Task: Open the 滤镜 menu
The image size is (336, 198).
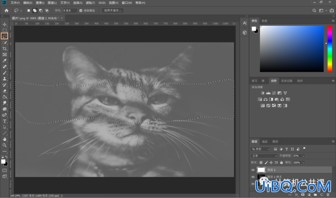Action: click(90, 3)
